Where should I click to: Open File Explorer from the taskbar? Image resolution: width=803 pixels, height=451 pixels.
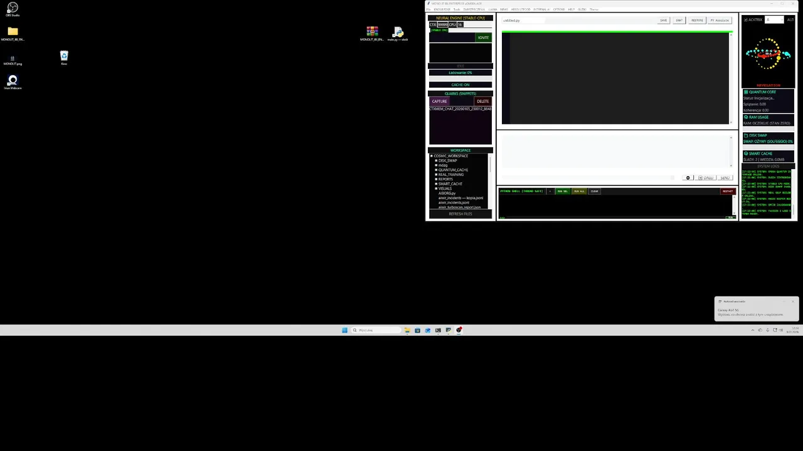(407, 330)
